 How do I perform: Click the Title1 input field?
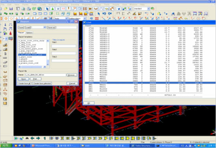[64, 46]
